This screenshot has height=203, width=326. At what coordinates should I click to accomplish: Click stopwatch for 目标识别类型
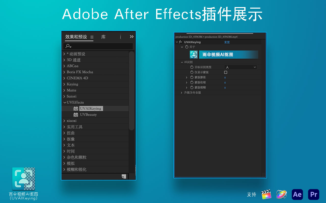(192, 67)
